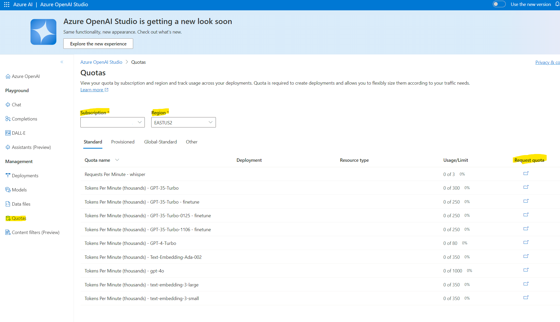The image size is (560, 322).
Task: Open the Learn more link
Action: coord(94,90)
